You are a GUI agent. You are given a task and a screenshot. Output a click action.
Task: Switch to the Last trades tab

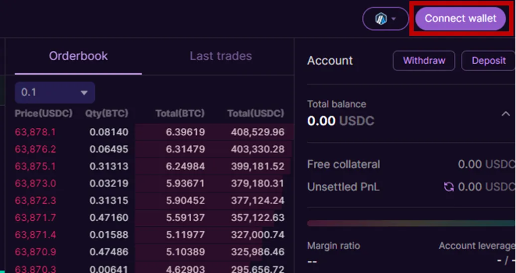click(221, 56)
